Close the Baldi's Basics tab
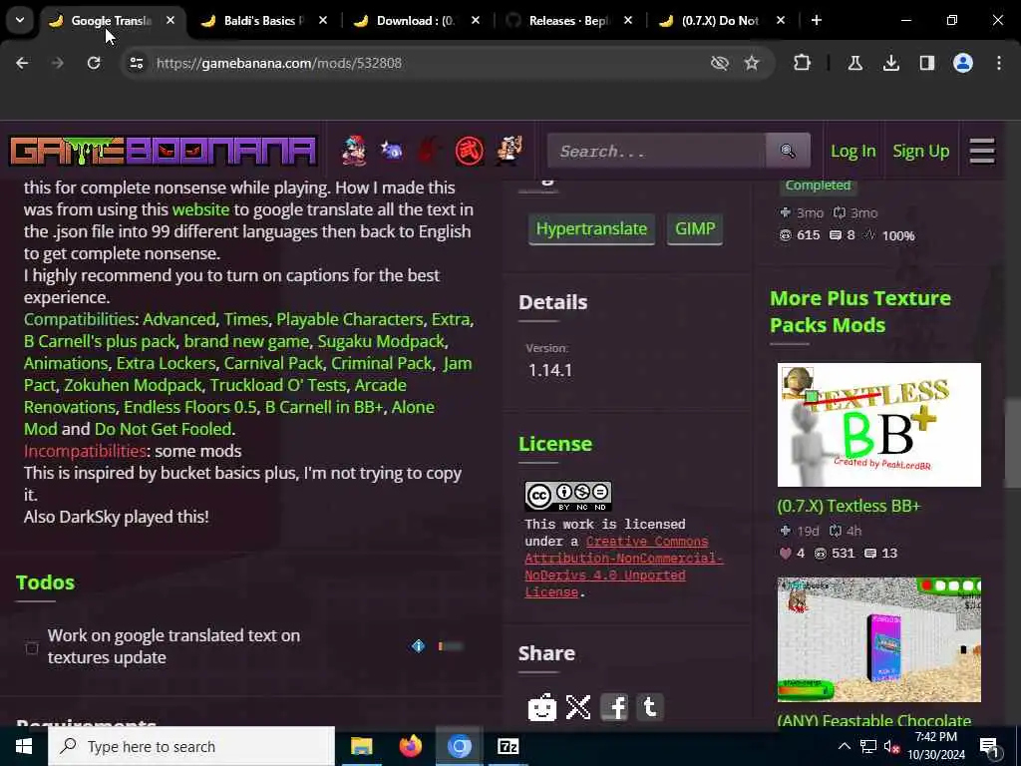The height and width of the screenshot is (766, 1021). pyautogui.click(x=323, y=20)
